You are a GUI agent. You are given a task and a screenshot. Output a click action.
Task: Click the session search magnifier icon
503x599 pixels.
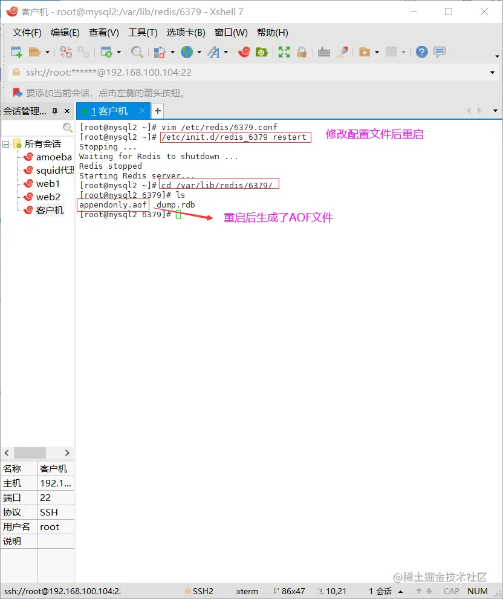click(x=67, y=127)
